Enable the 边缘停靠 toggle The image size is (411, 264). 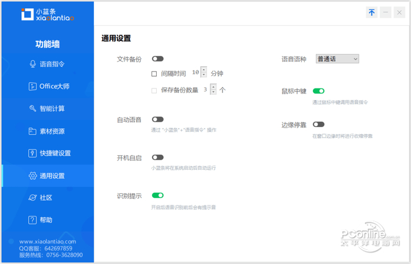click(318, 125)
